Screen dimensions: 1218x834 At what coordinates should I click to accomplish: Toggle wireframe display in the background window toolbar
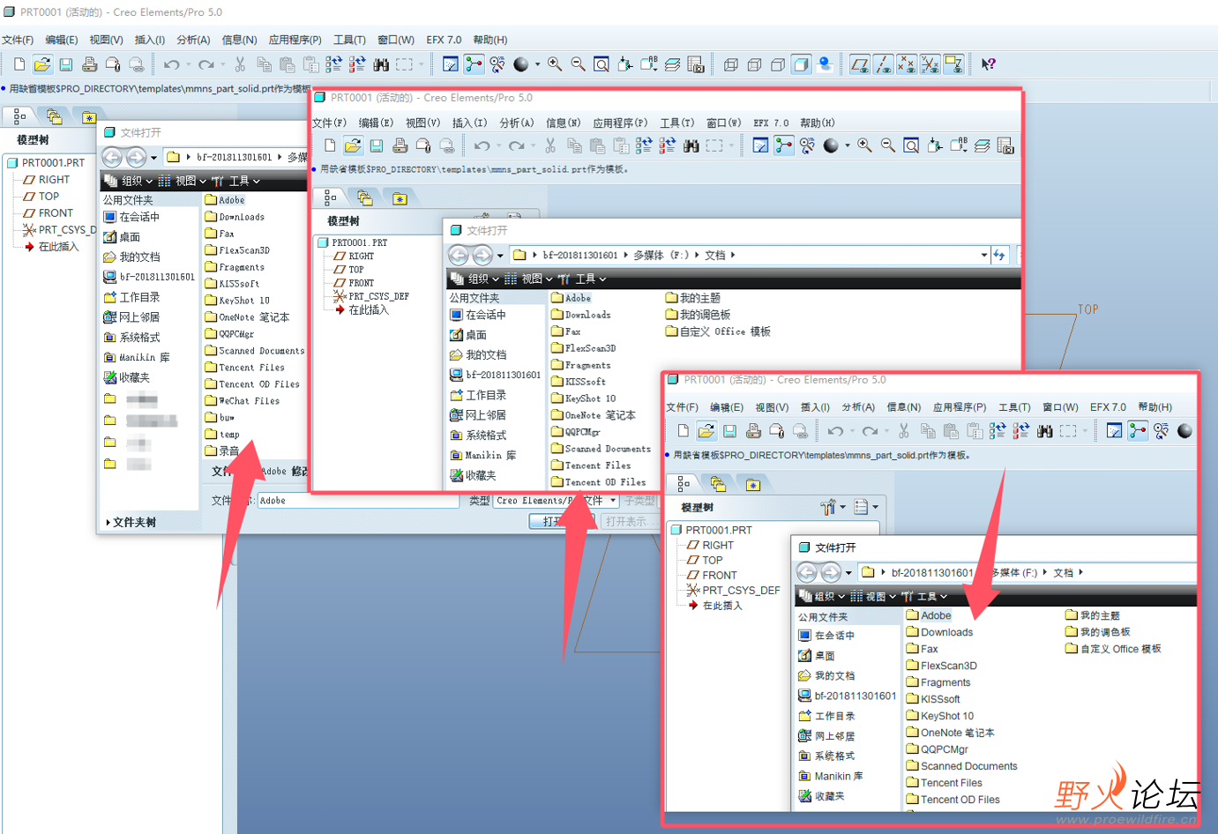pos(731,64)
